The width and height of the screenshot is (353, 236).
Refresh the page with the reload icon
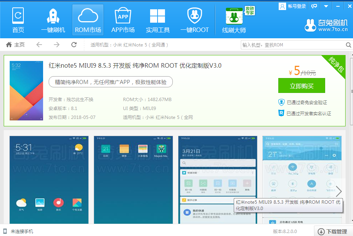point(74,45)
